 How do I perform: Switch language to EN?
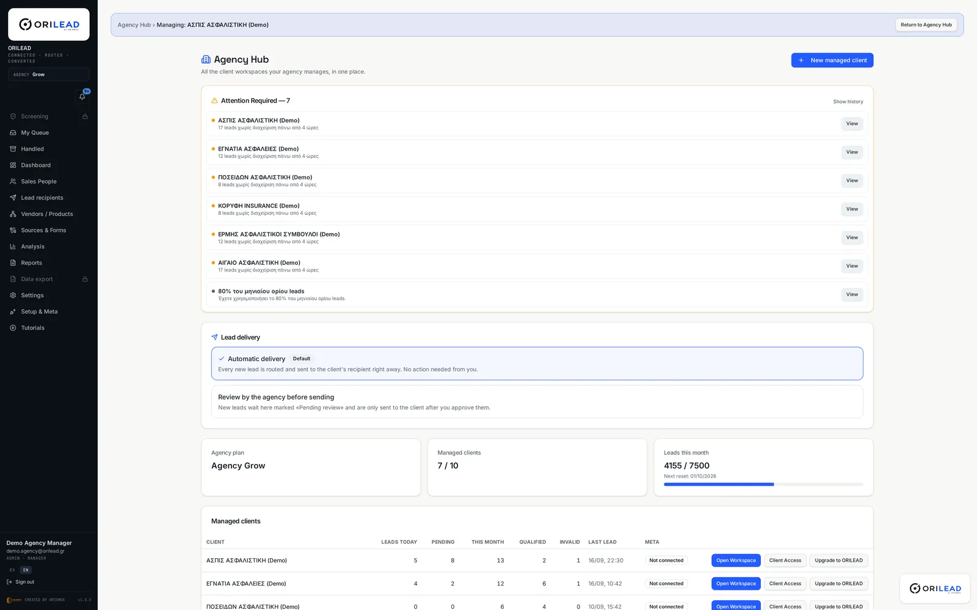[x=26, y=570]
